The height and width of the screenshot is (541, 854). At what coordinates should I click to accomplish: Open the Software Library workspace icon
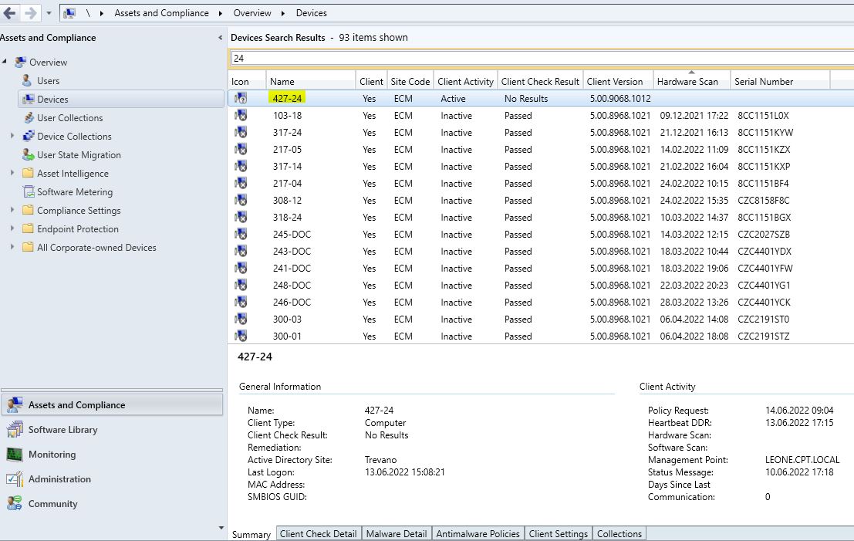tap(15, 429)
